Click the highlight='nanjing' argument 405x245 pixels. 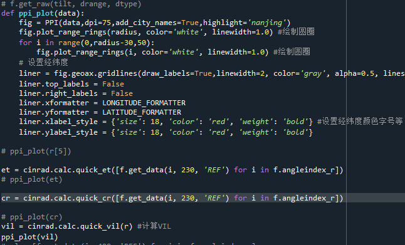click(x=245, y=23)
